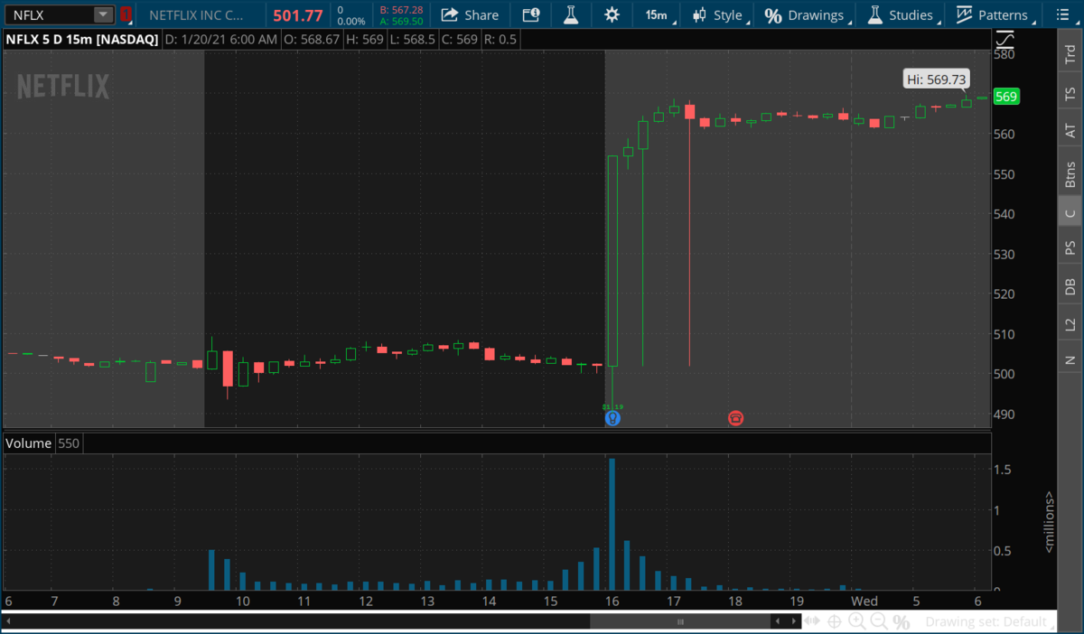Click the Volume study label
Viewport: 1084px width, 634px height.
pyautogui.click(x=29, y=443)
